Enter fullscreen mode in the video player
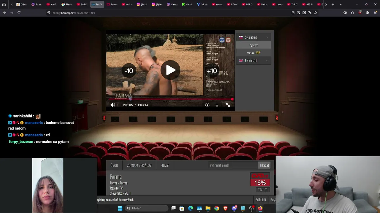The width and height of the screenshot is (380, 213). tap(228, 105)
